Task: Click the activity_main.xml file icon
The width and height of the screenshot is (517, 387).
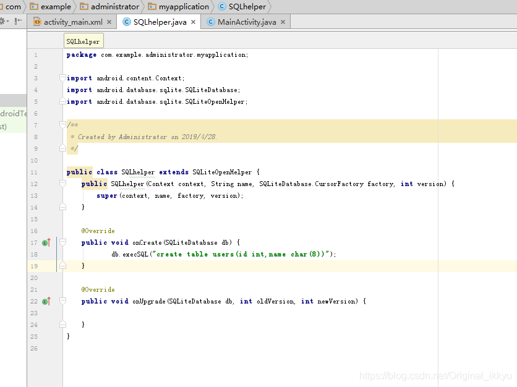Action: coord(37,22)
